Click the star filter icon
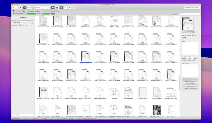The image size is (212, 123). tap(20, 11)
